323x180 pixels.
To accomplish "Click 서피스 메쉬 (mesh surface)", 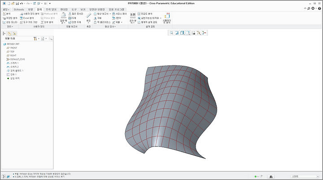I will 119,14.
